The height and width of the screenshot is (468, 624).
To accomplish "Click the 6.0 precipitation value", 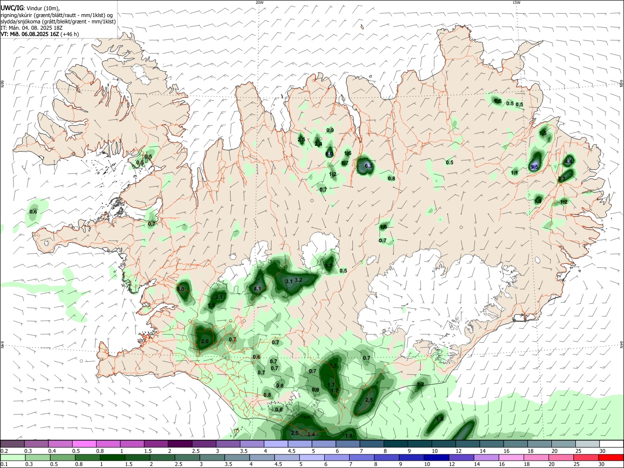I will (x=330, y=154).
